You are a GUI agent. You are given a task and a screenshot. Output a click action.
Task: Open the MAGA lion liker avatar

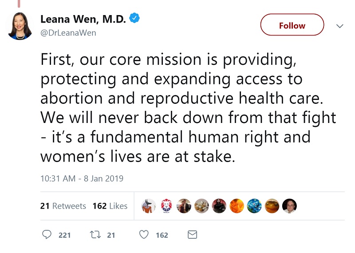(x=166, y=206)
